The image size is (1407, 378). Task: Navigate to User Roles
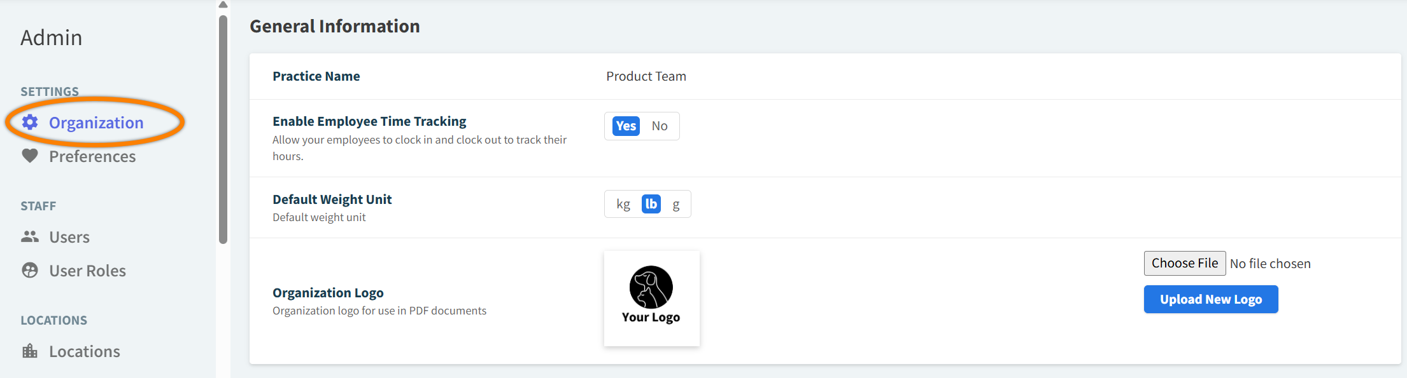tap(87, 271)
